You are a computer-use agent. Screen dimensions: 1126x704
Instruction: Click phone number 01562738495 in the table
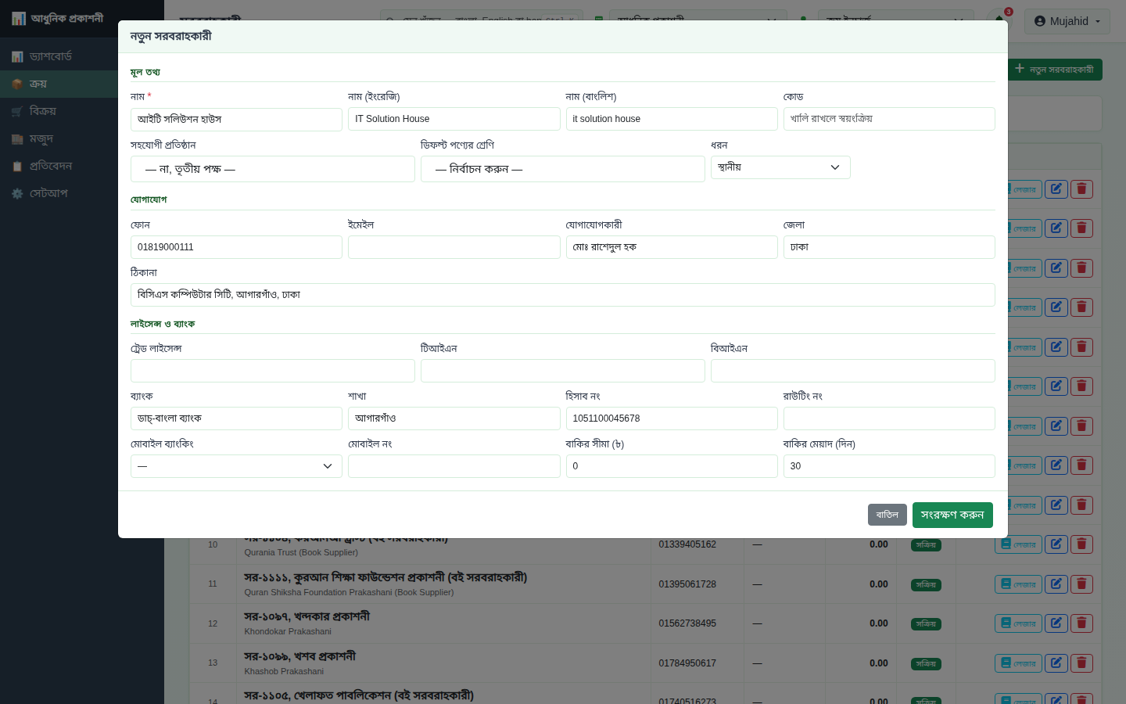coord(687,623)
